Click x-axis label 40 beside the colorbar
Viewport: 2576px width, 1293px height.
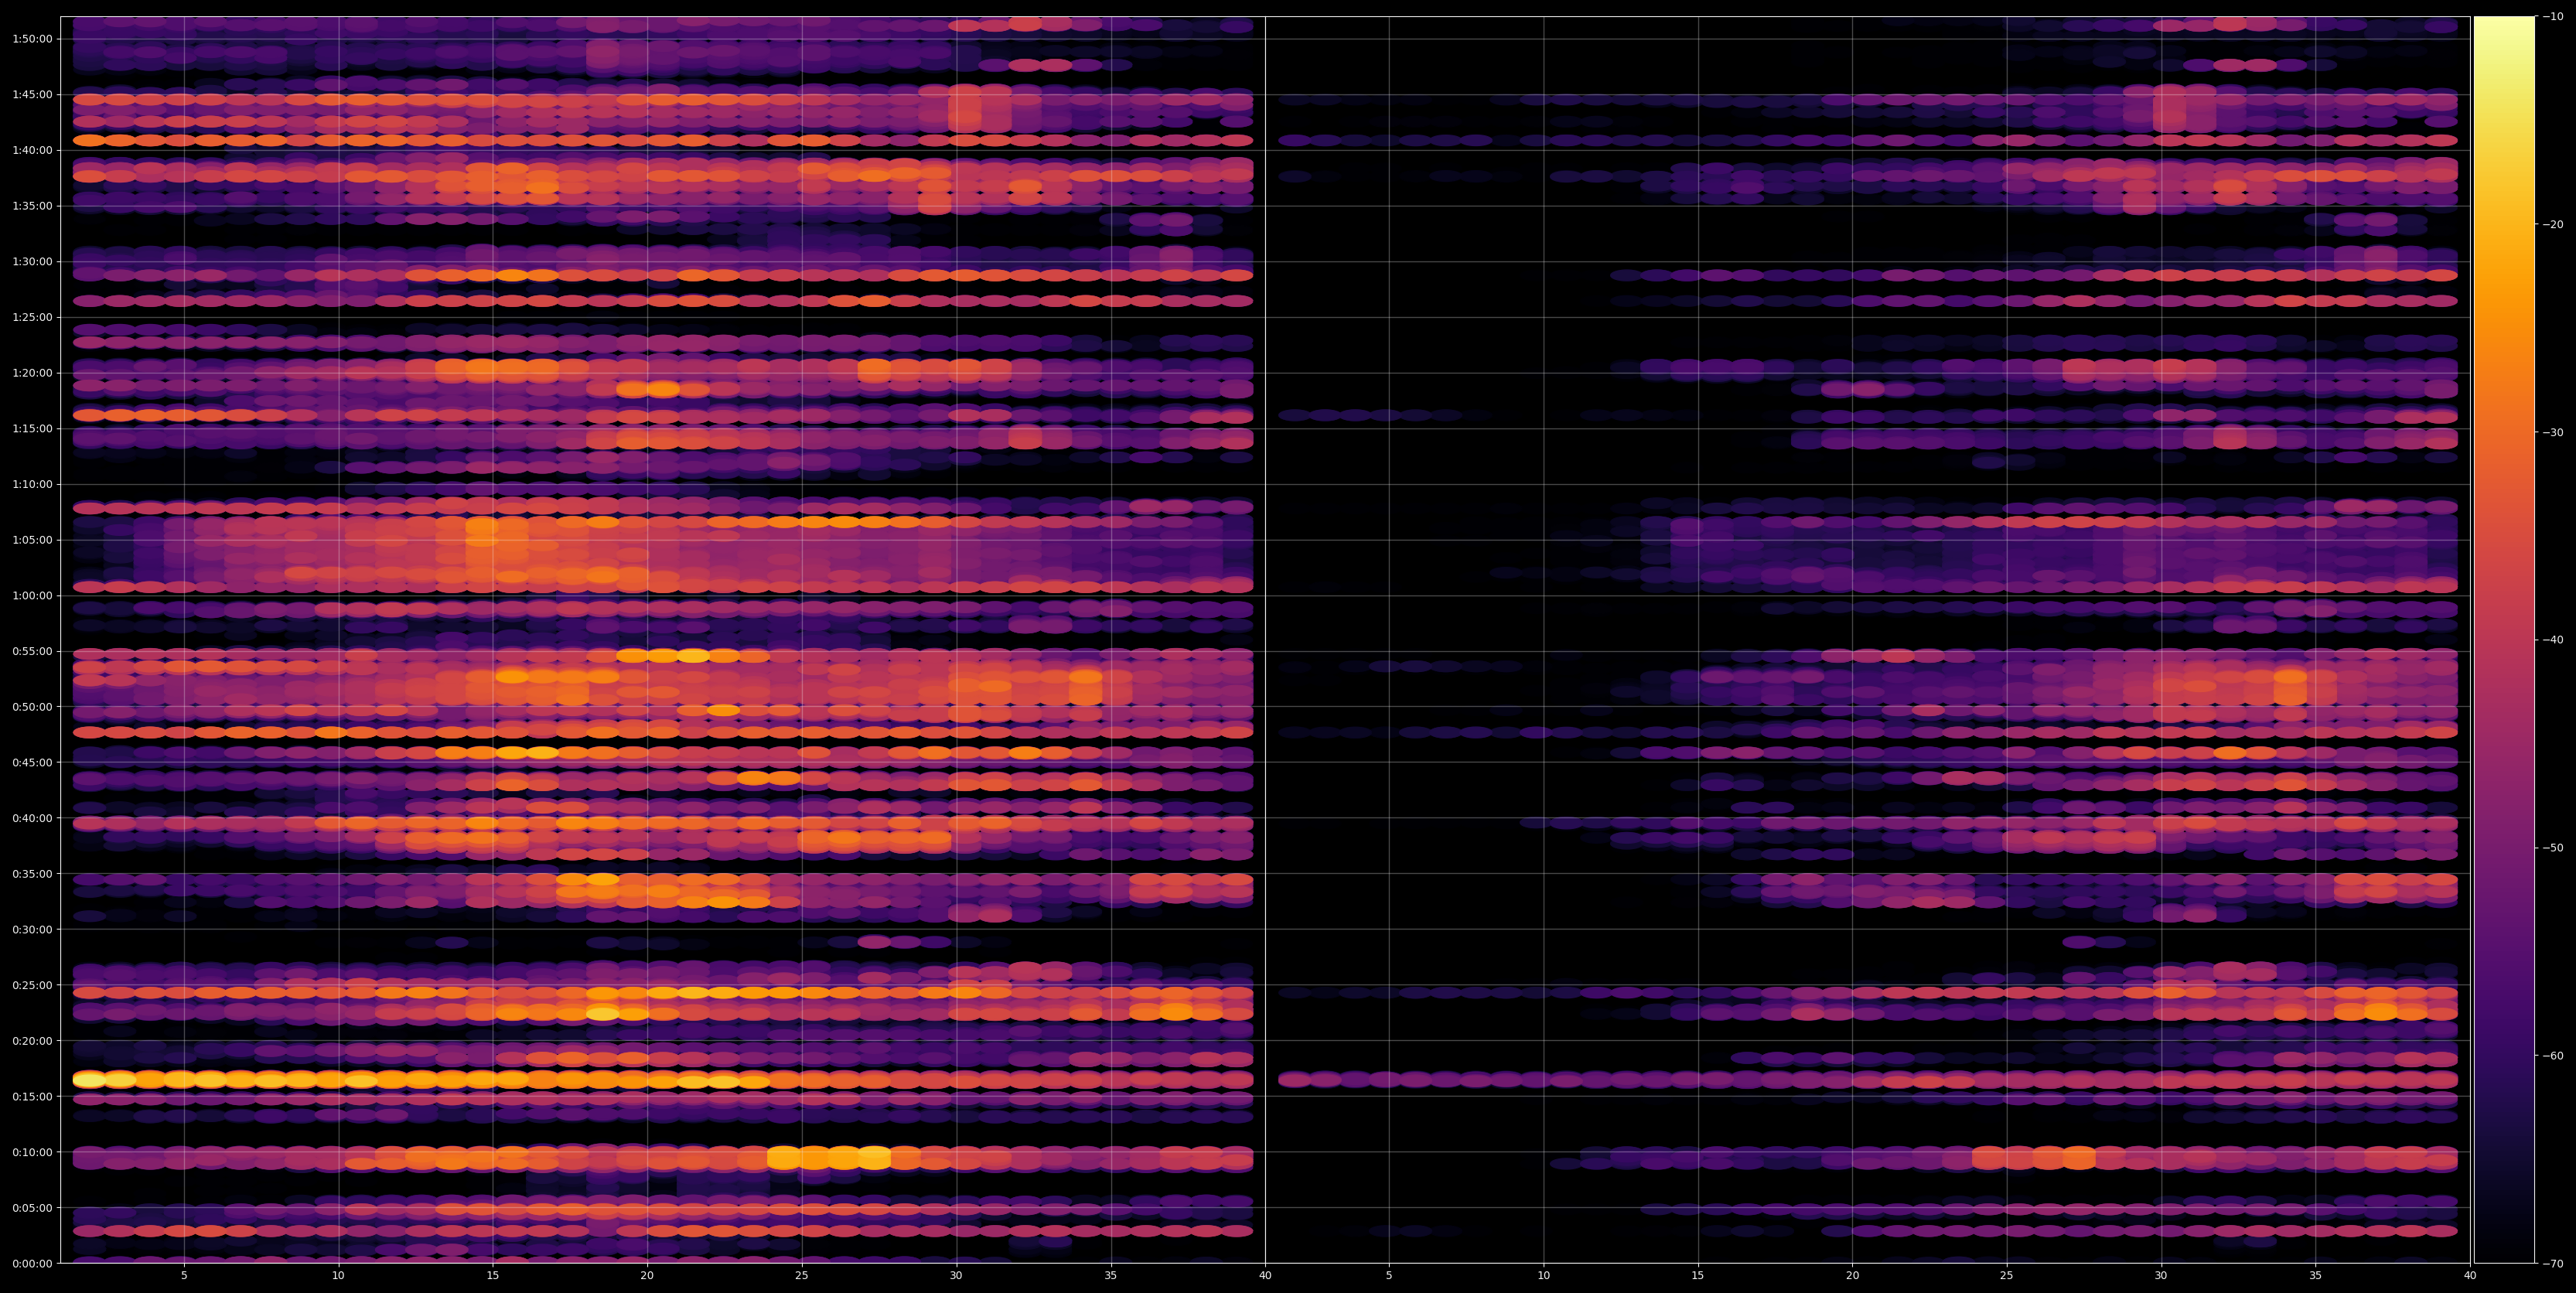[2470, 1275]
